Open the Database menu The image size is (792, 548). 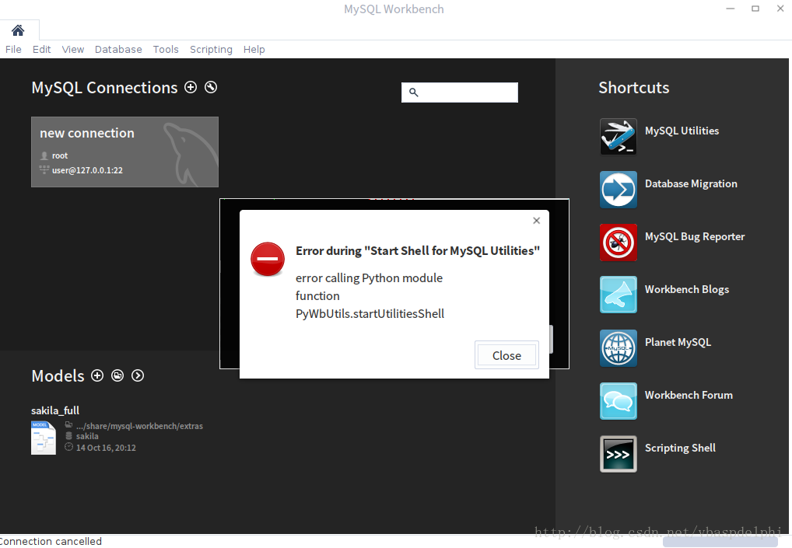coord(118,50)
